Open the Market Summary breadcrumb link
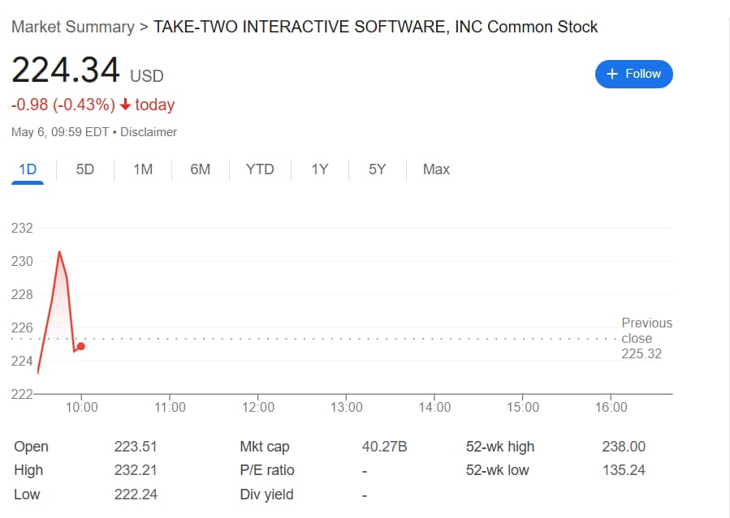This screenshot has height=518, width=730. point(72,27)
